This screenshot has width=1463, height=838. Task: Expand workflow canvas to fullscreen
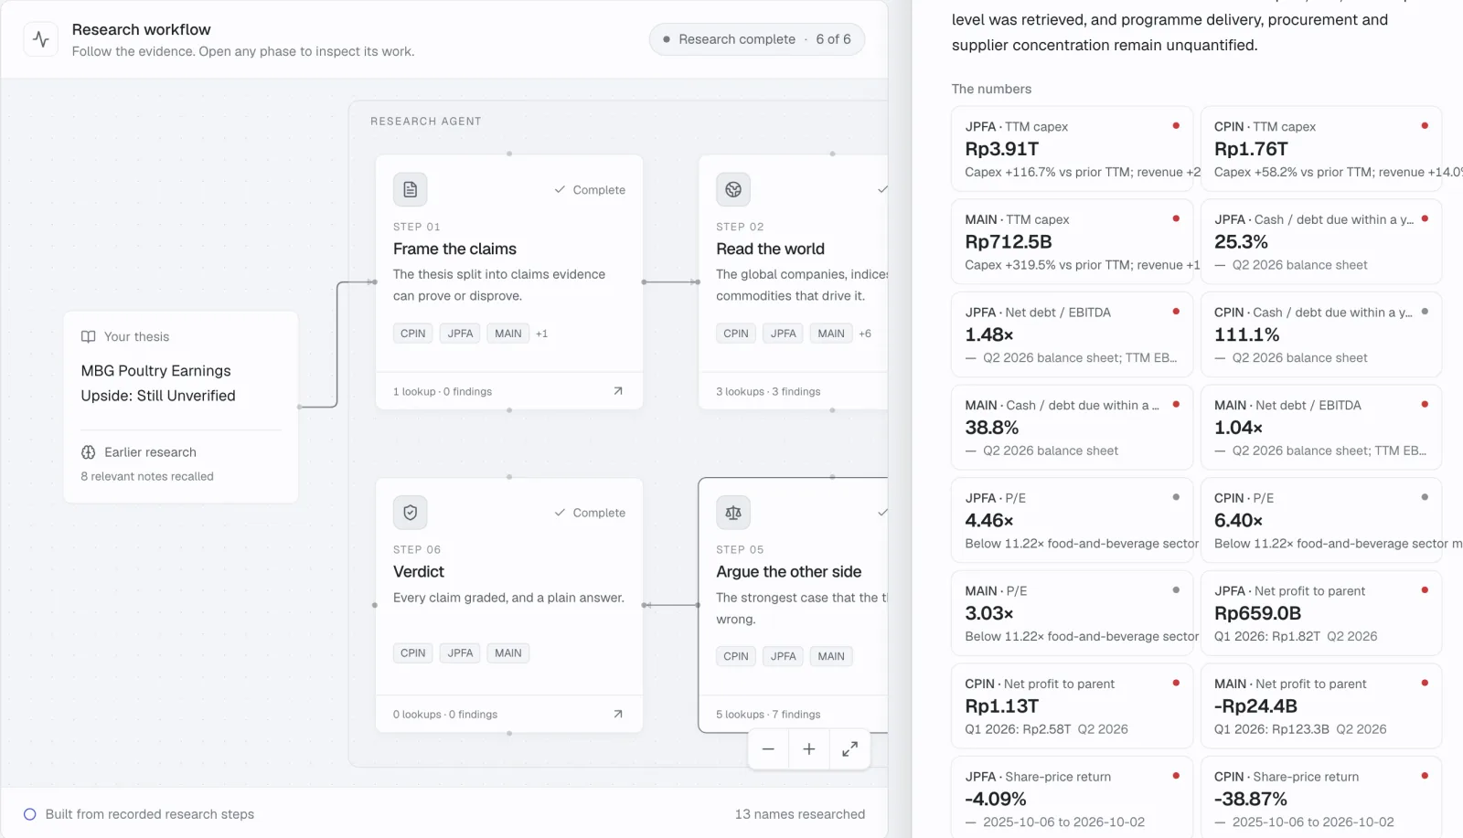(x=849, y=749)
